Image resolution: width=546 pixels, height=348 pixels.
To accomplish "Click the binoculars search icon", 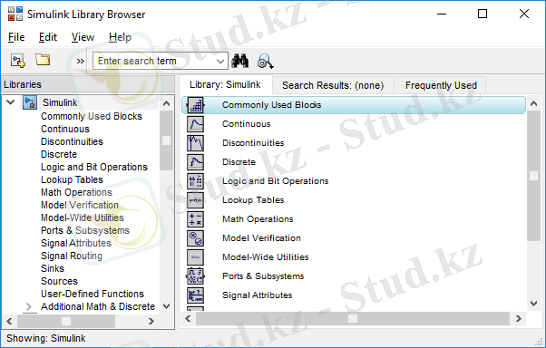I will (240, 61).
